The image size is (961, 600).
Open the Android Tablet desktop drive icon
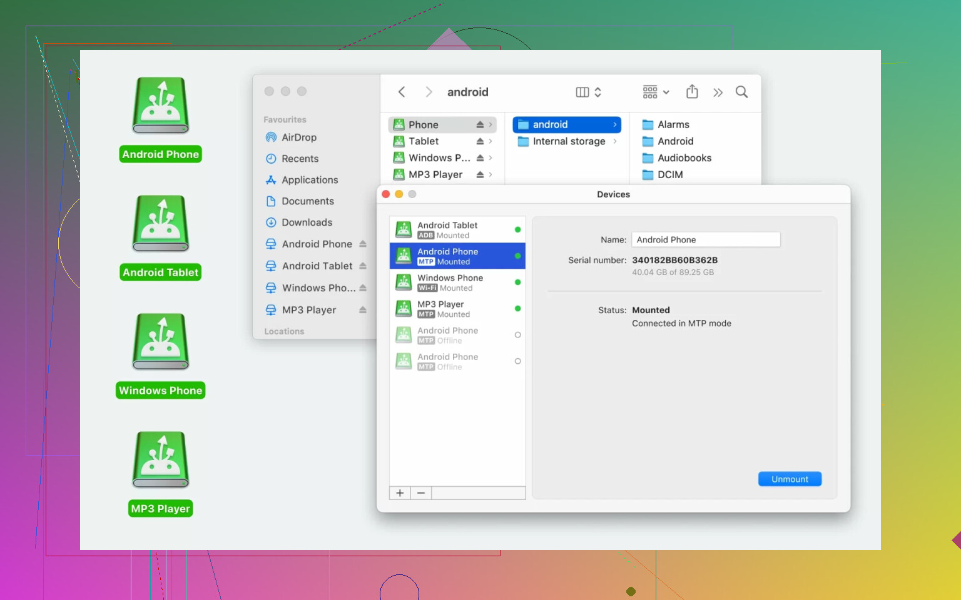pos(161,223)
